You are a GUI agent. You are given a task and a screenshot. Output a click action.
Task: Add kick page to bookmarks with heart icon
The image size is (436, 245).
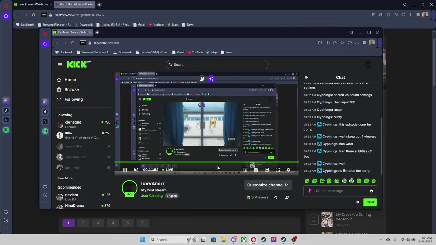point(349,43)
